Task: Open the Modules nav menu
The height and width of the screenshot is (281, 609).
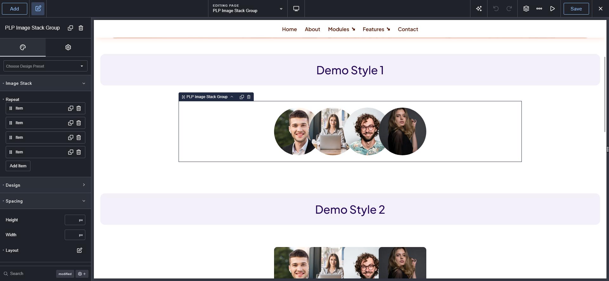Action: 342,29
